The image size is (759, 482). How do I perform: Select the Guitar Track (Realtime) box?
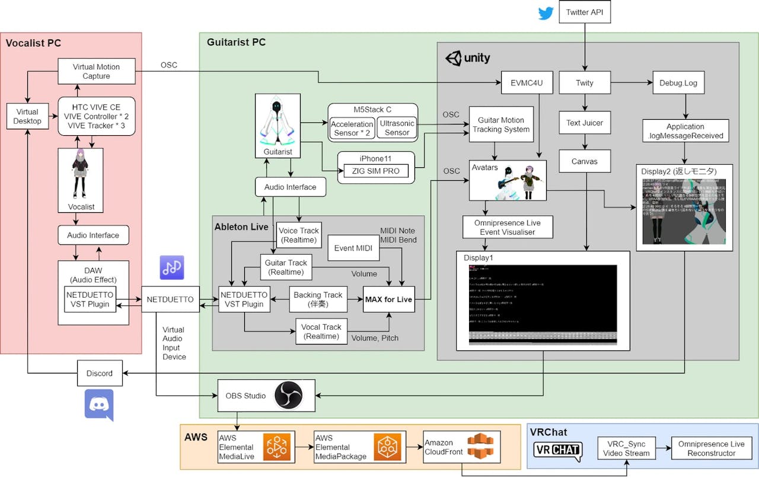click(x=286, y=267)
